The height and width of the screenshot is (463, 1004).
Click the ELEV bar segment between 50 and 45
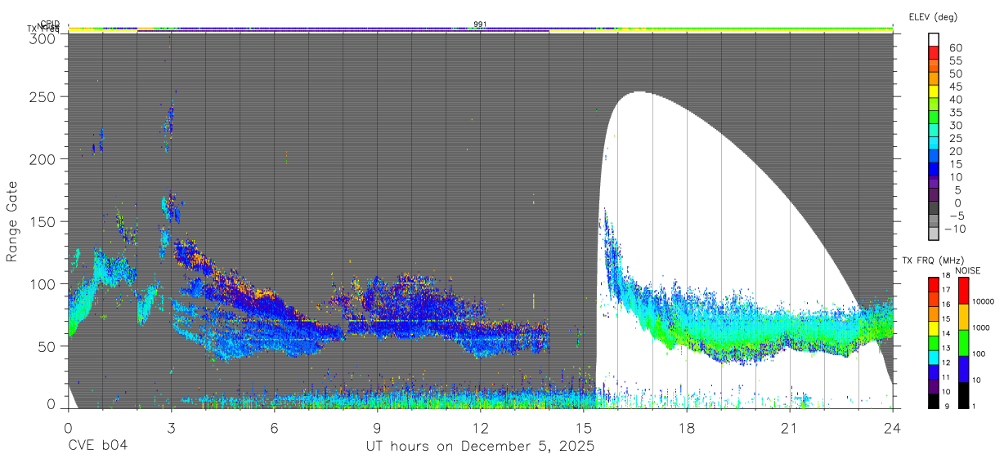(934, 79)
